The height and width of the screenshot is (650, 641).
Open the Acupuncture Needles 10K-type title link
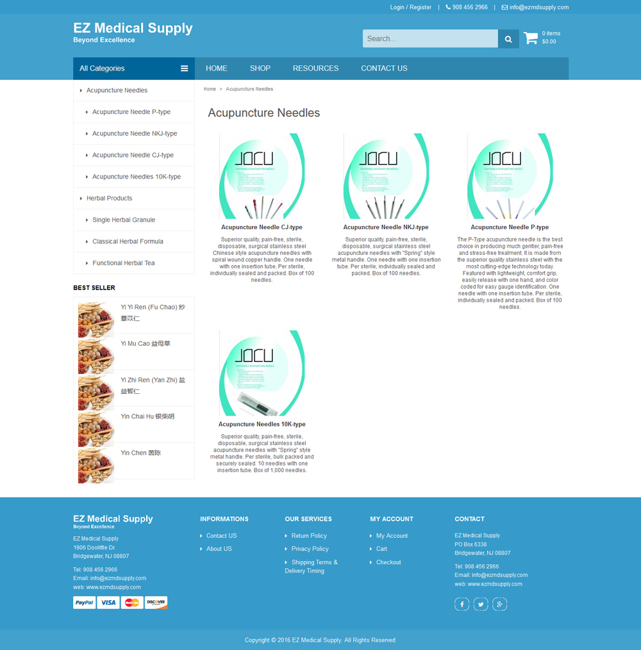[262, 424]
